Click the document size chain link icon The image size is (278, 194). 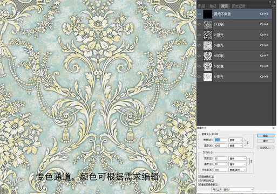pyautogui.click(x=251, y=161)
